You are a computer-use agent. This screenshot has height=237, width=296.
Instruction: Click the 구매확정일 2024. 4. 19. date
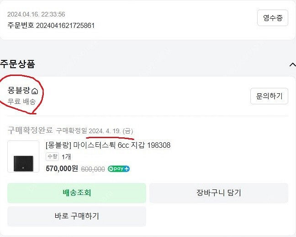[95, 131]
